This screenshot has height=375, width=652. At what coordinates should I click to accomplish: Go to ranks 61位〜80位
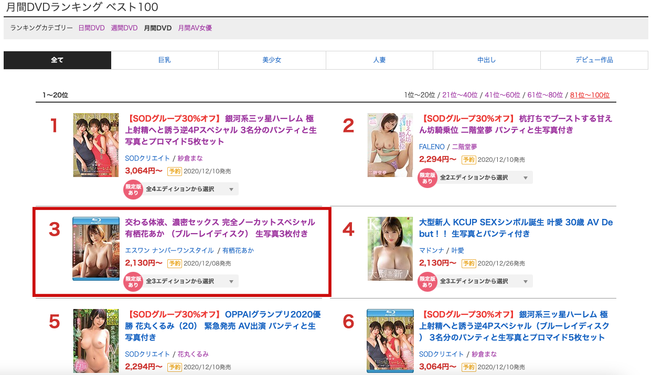coord(545,95)
